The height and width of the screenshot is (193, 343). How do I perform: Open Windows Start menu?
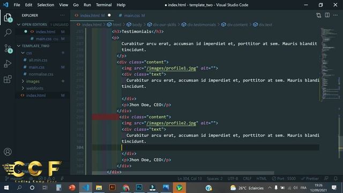click(x=6, y=188)
